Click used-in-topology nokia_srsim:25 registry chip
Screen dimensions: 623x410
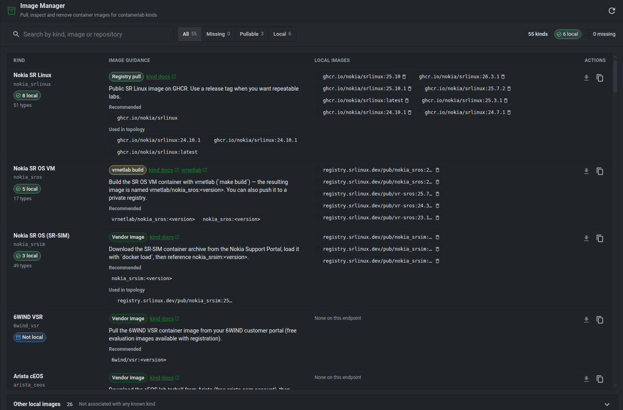[172, 301]
